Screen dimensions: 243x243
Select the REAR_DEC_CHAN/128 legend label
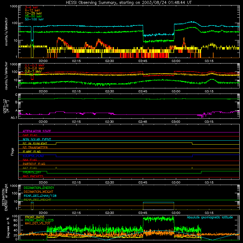pyautogui.click(x=40, y=196)
